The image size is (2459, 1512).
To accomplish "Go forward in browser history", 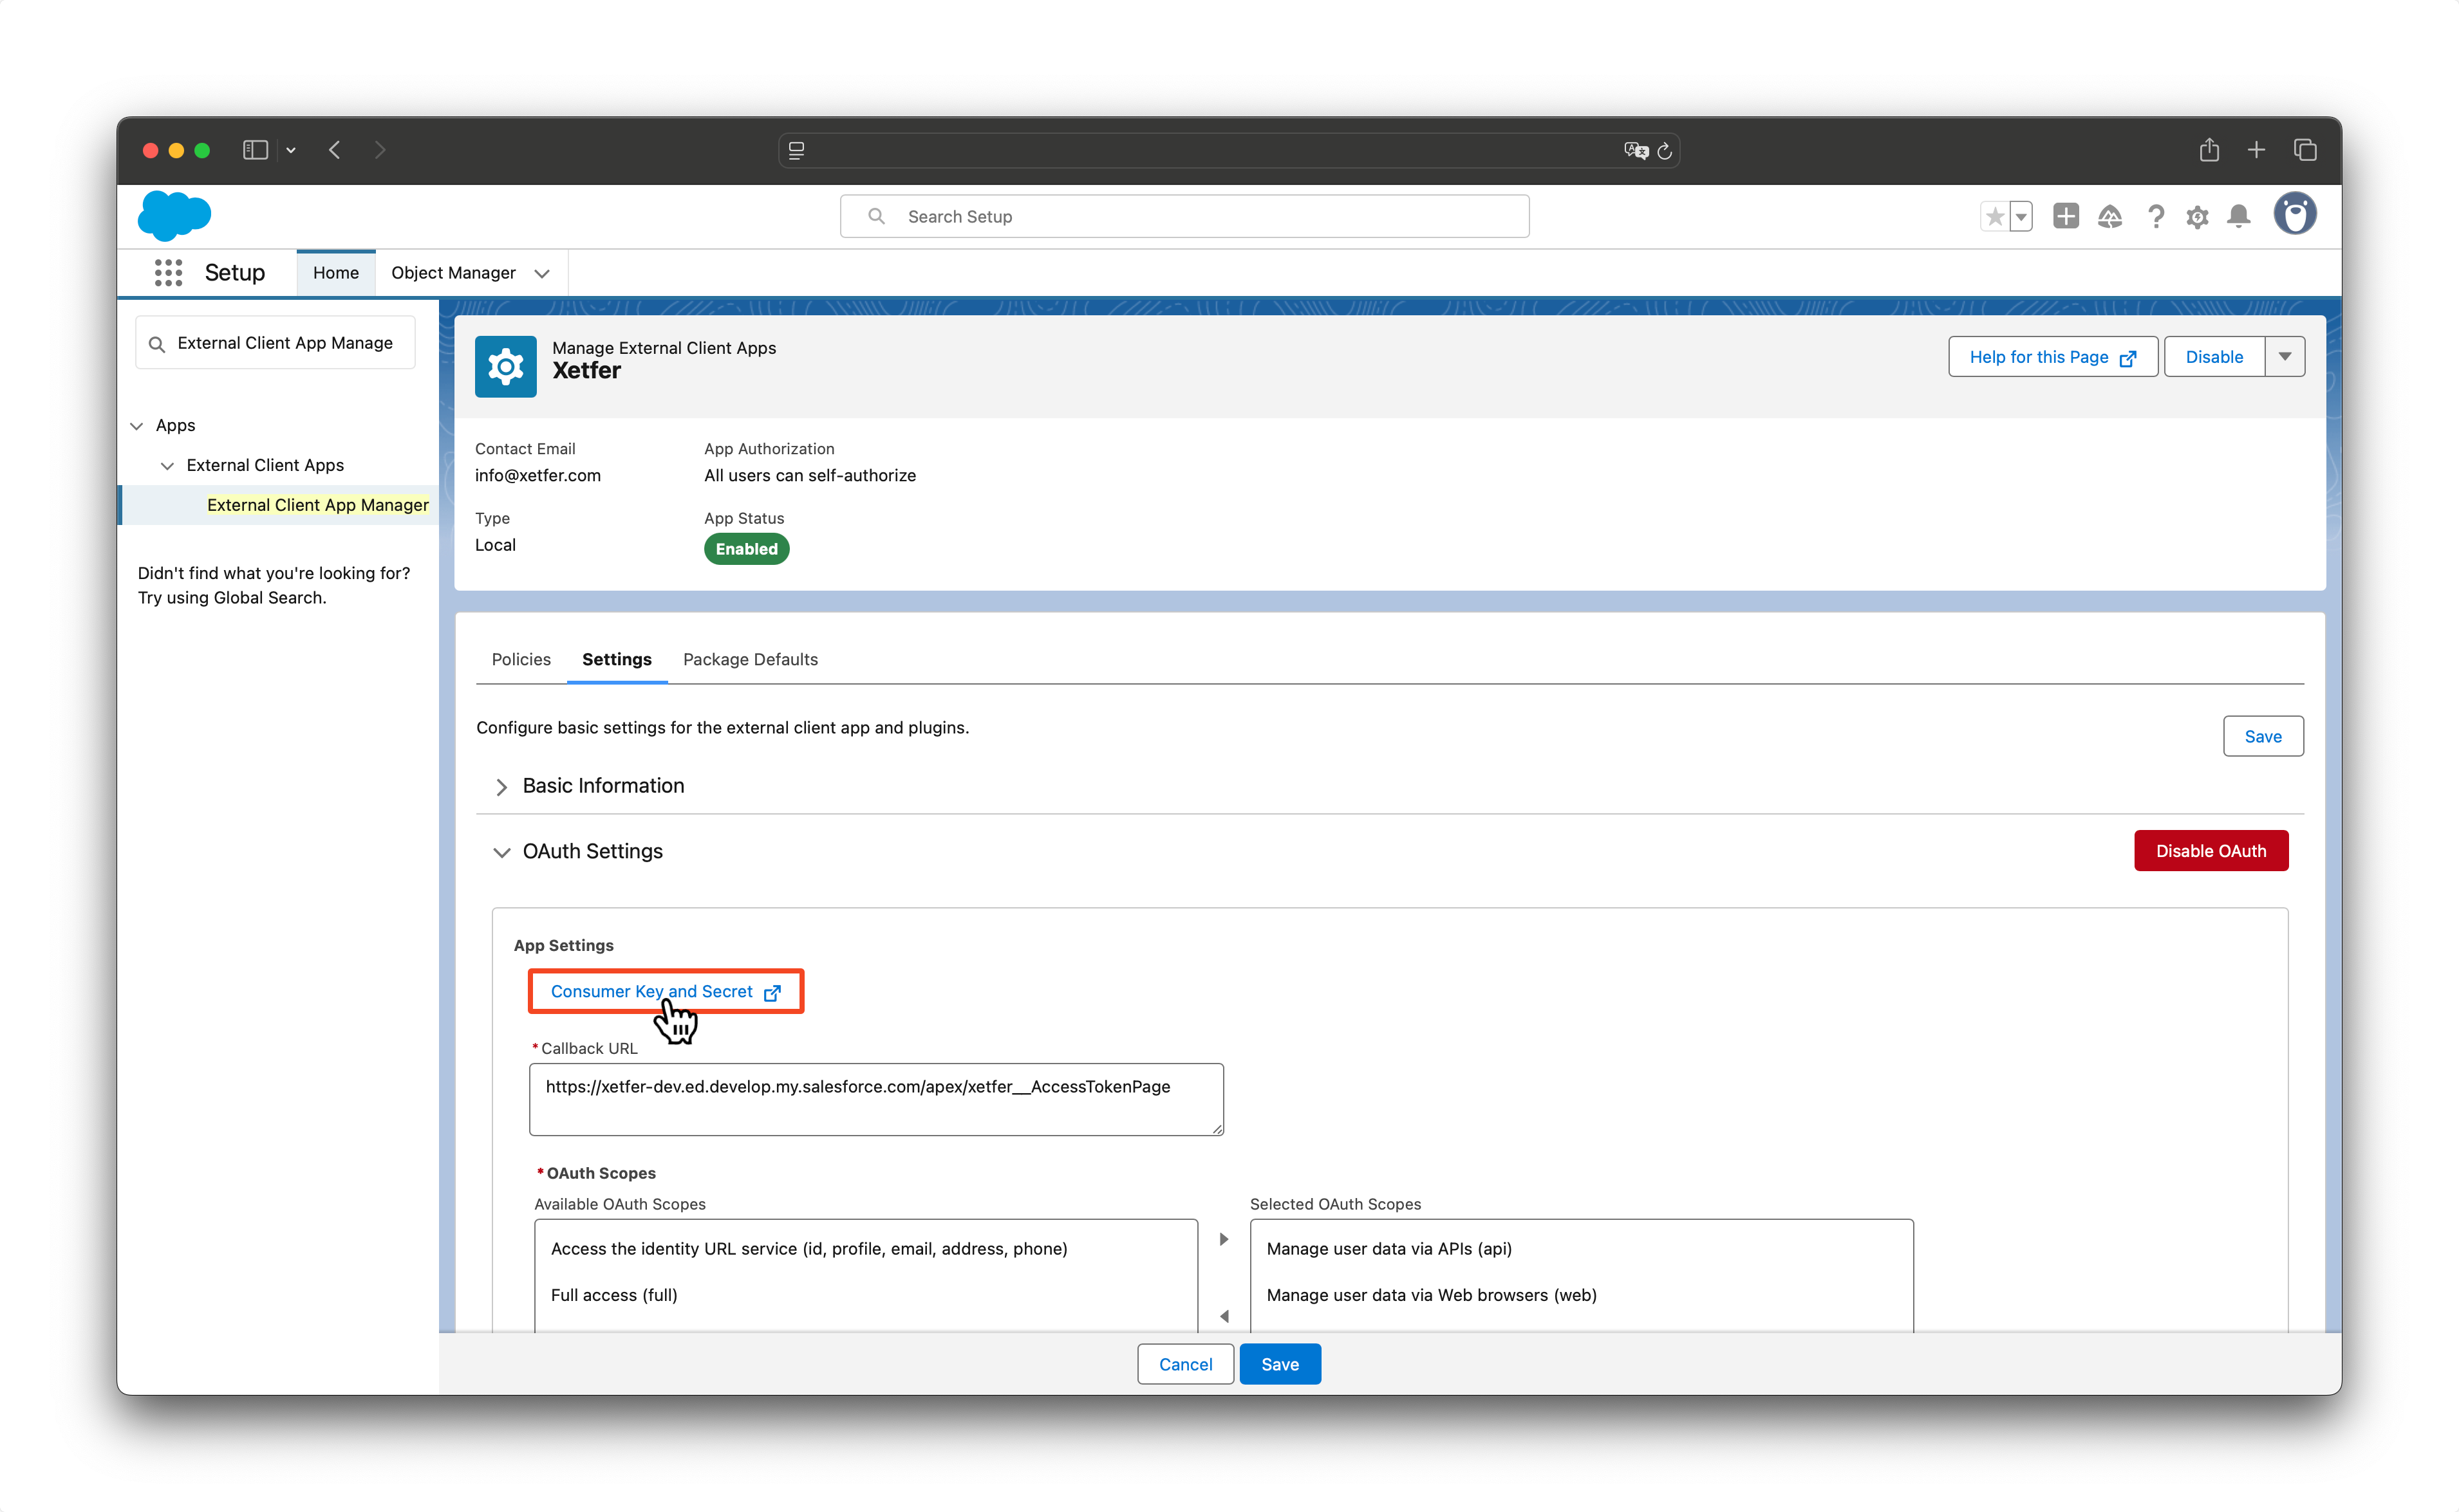I will pyautogui.click(x=379, y=150).
